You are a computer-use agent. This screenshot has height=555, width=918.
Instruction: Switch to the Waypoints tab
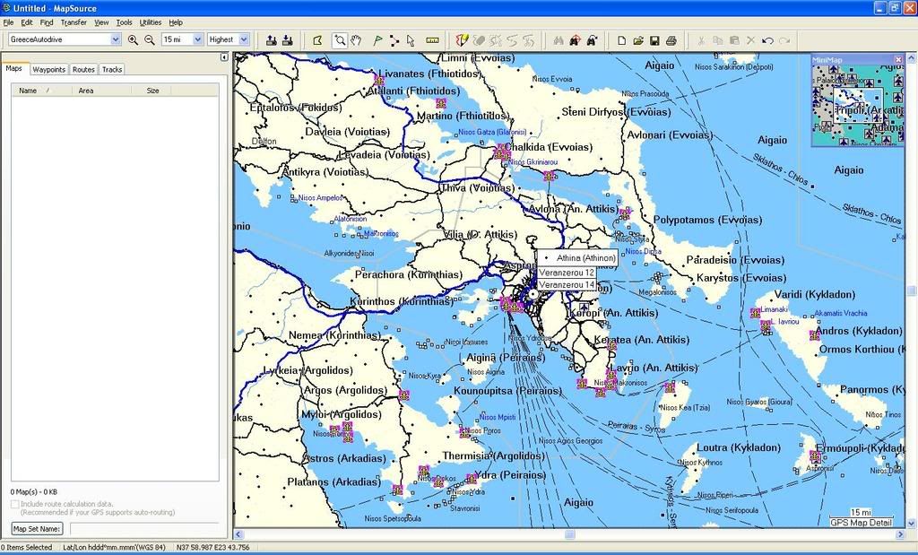coord(48,69)
